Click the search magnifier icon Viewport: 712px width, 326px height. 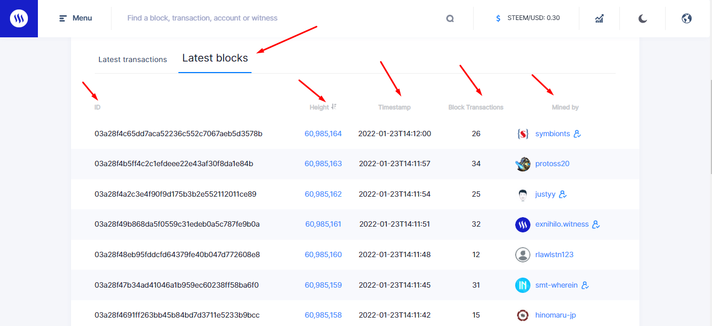click(x=450, y=18)
